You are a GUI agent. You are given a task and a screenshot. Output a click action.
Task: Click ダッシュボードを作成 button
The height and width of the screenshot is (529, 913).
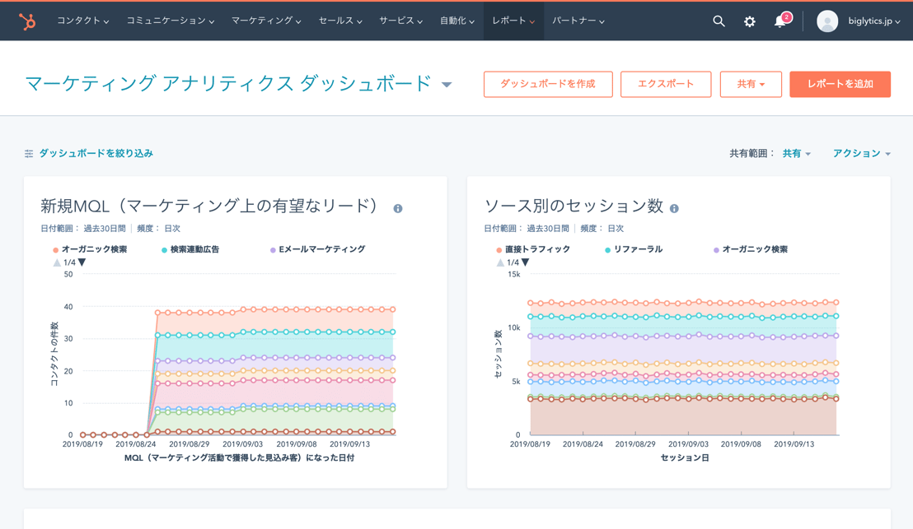click(x=548, y=84)
